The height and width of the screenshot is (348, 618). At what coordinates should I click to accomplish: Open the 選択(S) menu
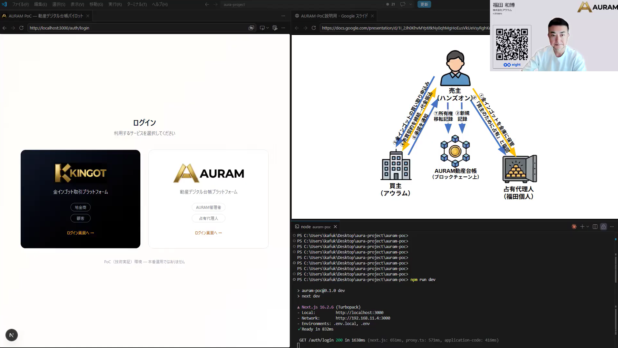(x=59, y=4)
